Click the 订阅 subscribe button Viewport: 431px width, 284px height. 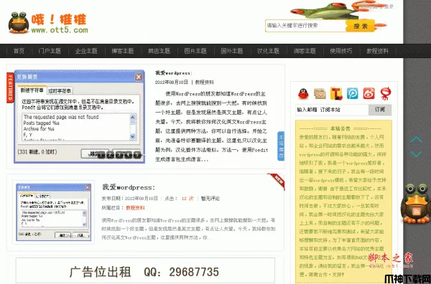click(x=380, y=110)
